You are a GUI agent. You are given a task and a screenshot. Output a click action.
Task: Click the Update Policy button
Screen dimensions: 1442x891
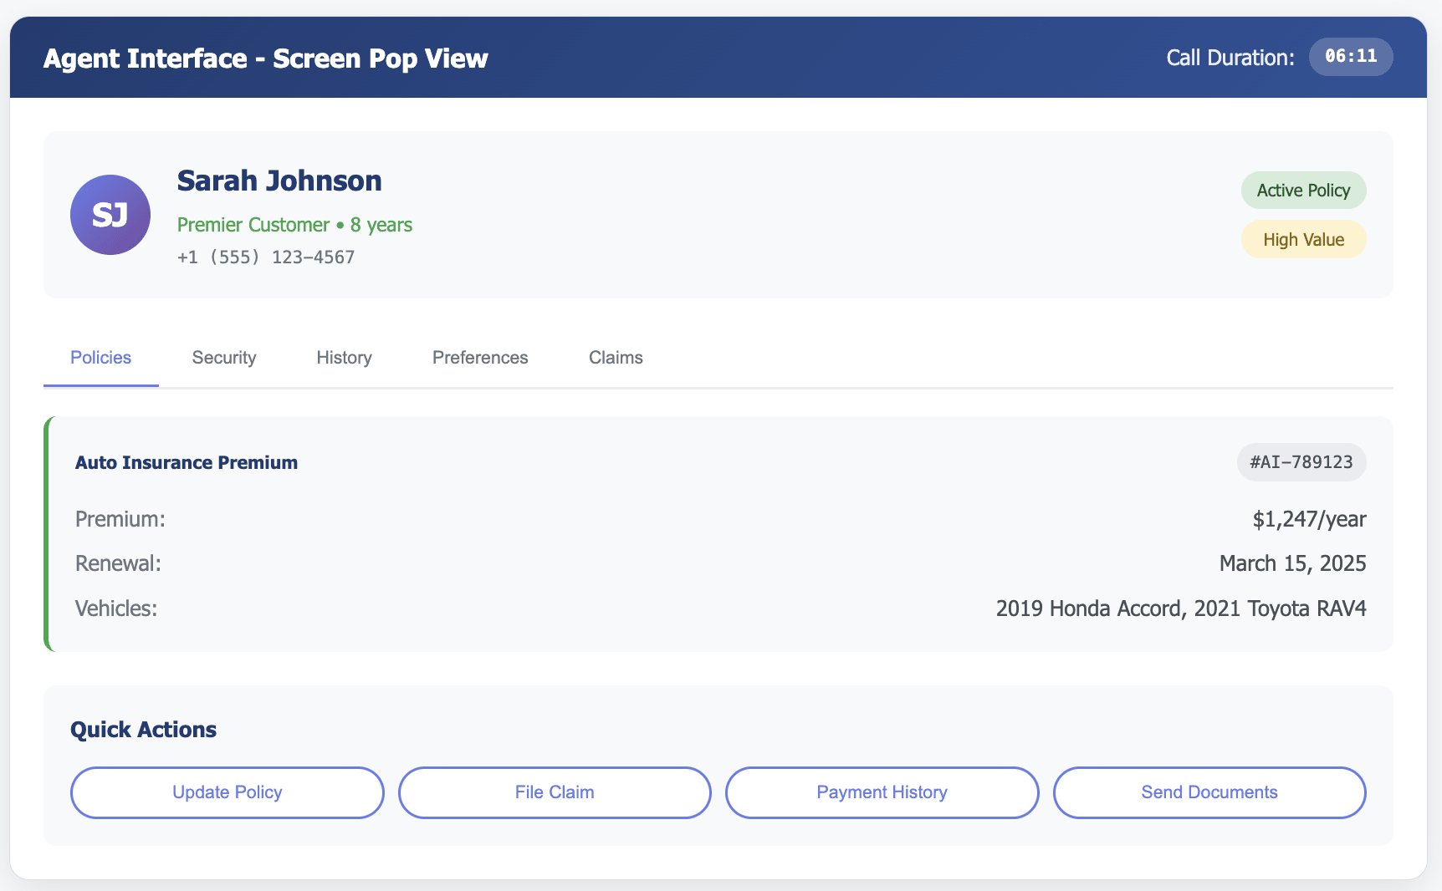click(x=228, y=792)
